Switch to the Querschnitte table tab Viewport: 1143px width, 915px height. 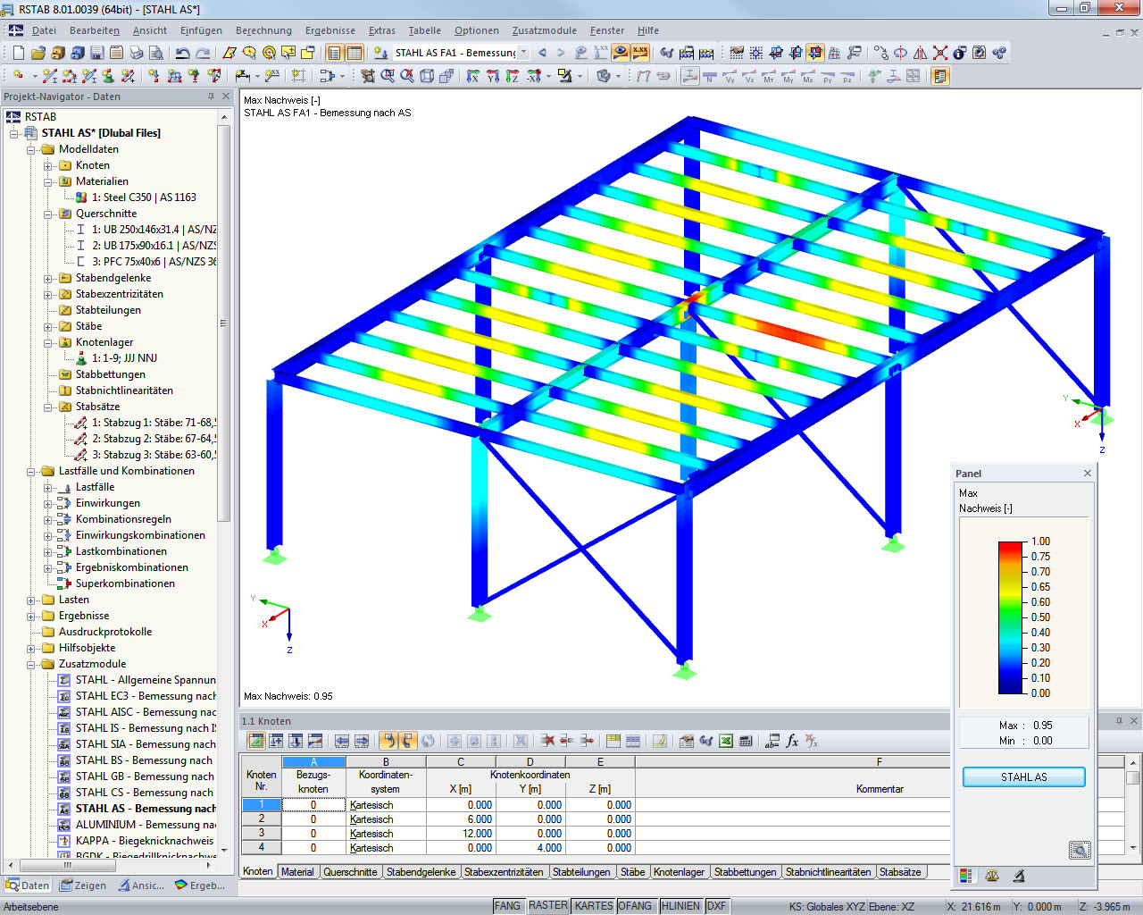[350, 872]
